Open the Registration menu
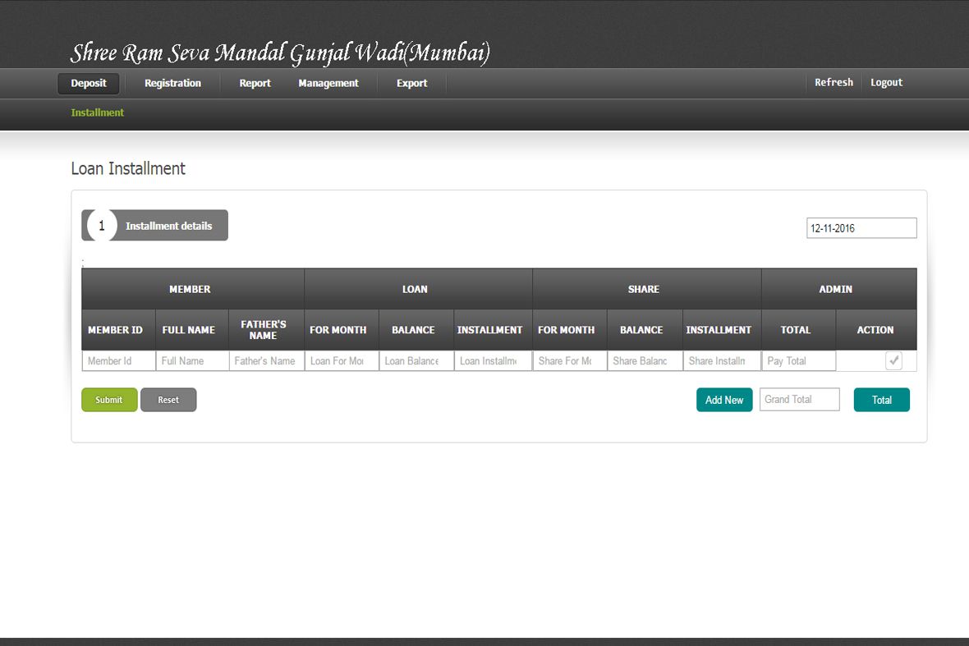The height and width of the screenshot is (646, 969). 172,84
